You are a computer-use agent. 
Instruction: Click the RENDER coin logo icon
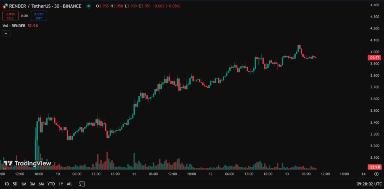[x=5, y=6]
